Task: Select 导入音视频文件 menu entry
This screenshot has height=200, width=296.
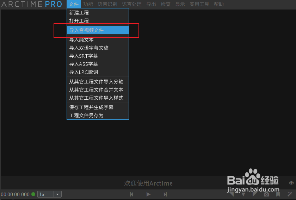Action: [98, 30]
